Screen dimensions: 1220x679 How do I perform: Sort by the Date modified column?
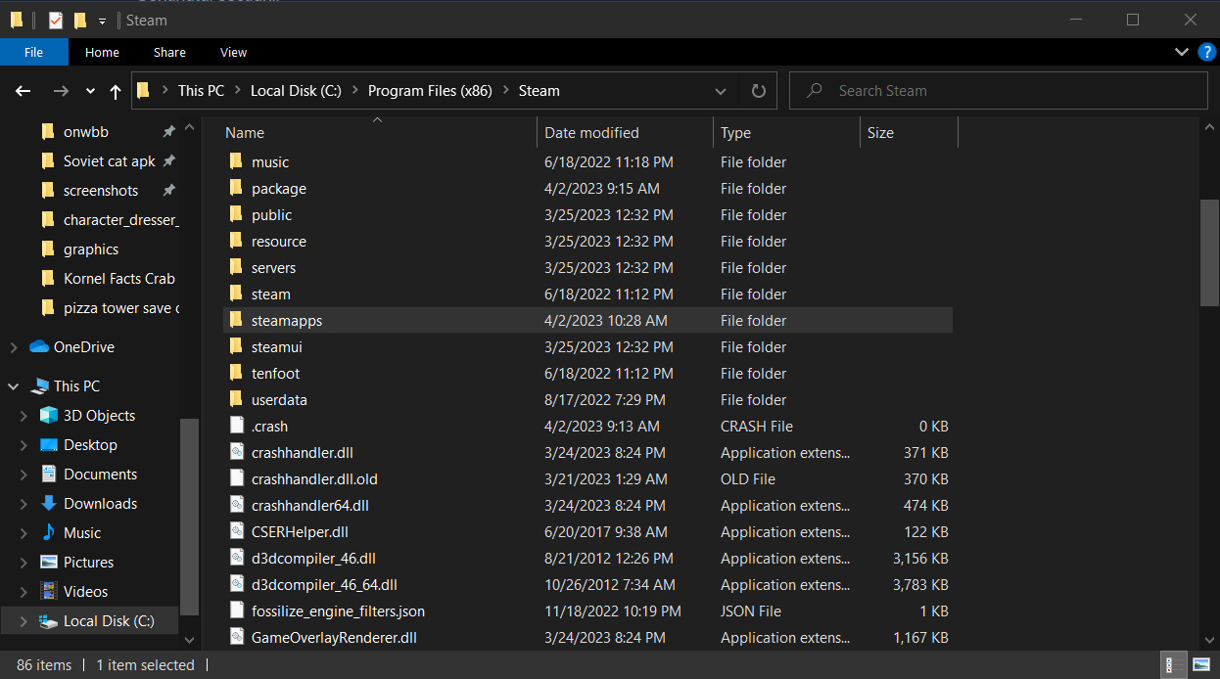tap(591, 133)
